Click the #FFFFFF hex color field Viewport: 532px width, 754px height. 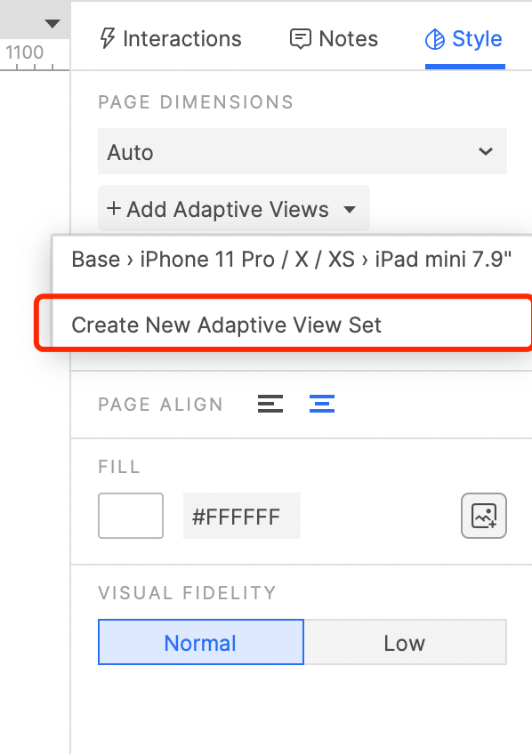(x=242, y=516)
